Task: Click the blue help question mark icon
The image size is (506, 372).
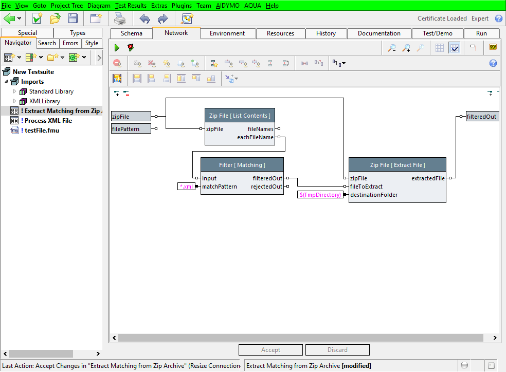Action: [493, 63]
